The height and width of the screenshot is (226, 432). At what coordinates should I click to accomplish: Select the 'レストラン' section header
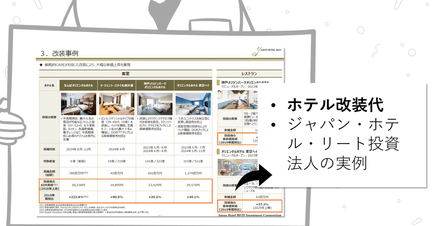(x=249, y=73)
